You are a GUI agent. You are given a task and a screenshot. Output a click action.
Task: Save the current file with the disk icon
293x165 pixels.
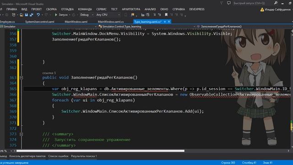[x=27, y=15]
